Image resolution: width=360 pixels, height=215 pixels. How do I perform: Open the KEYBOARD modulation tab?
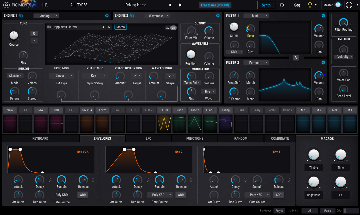pos(40,138)
